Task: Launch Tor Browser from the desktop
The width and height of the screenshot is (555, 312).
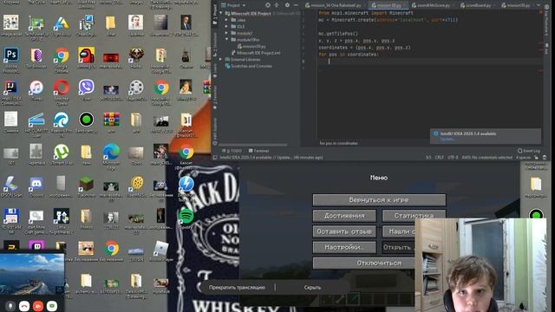Action: tap(36, 55)
